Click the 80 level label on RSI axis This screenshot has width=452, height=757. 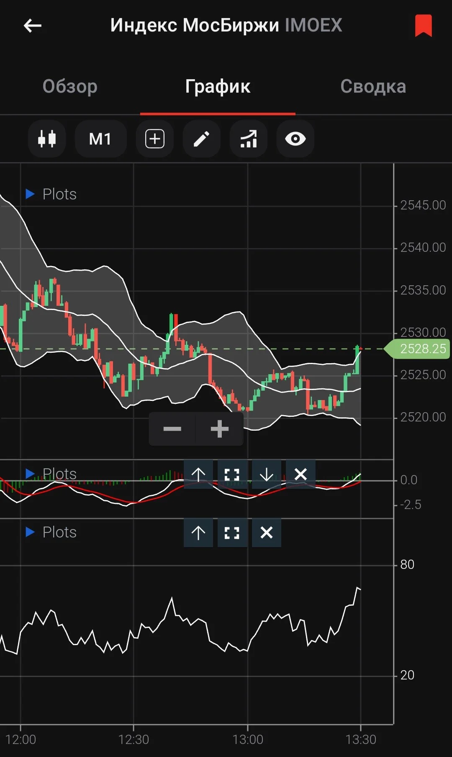pyautogui.click(x=407, y=564)
